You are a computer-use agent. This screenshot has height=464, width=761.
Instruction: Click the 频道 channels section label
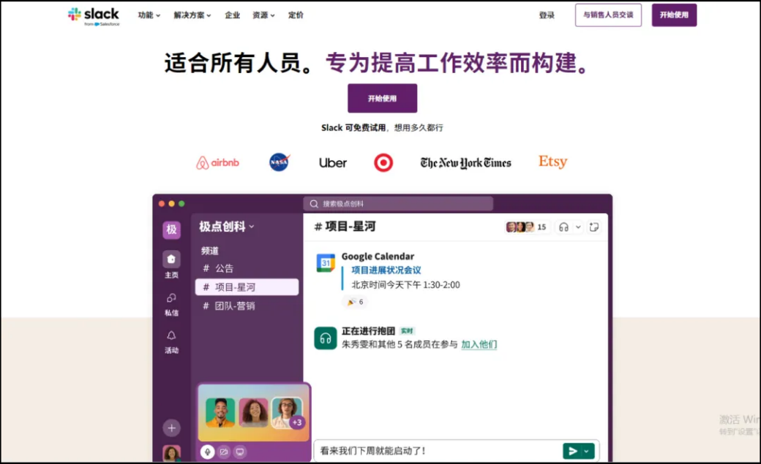[210, 251]
